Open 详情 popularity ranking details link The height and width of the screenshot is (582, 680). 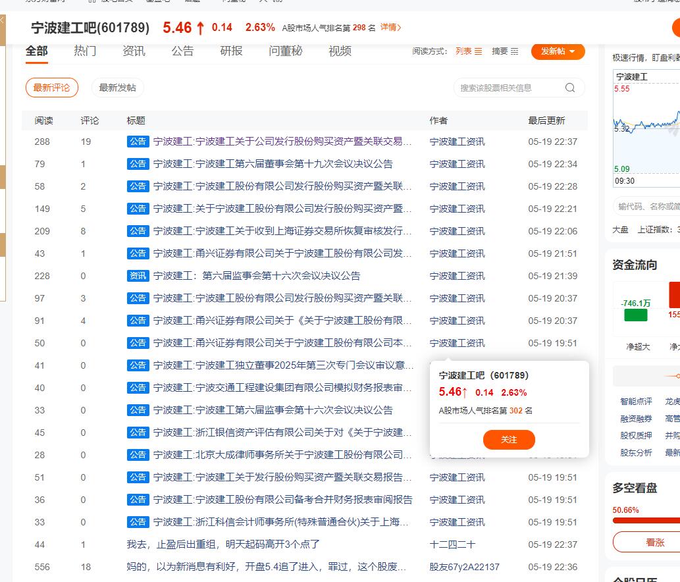click(x=390, y=28)
